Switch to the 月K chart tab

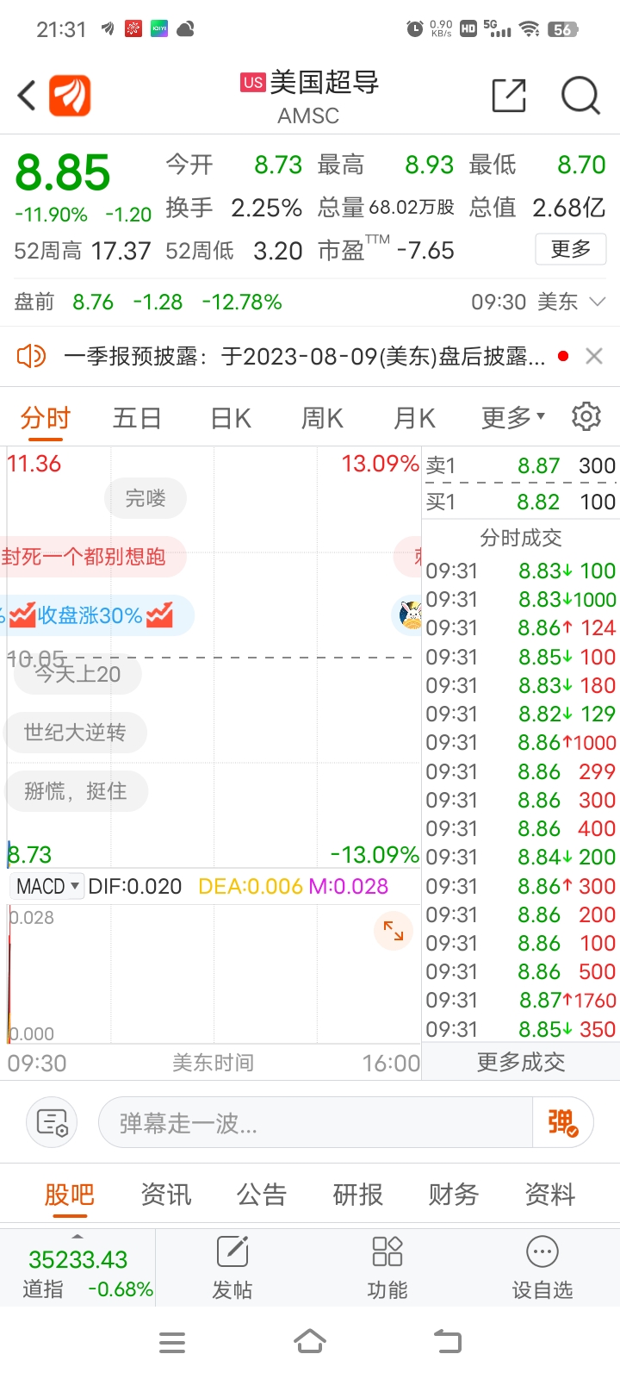click(414, 418)
